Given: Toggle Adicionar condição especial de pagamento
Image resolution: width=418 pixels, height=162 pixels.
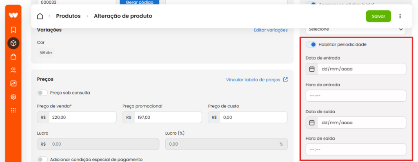Looking at the screenshot, I should [x=42, y=159].
